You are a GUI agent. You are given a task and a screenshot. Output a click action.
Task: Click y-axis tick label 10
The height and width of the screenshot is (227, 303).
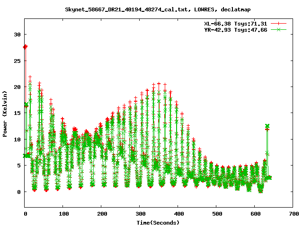17,140
